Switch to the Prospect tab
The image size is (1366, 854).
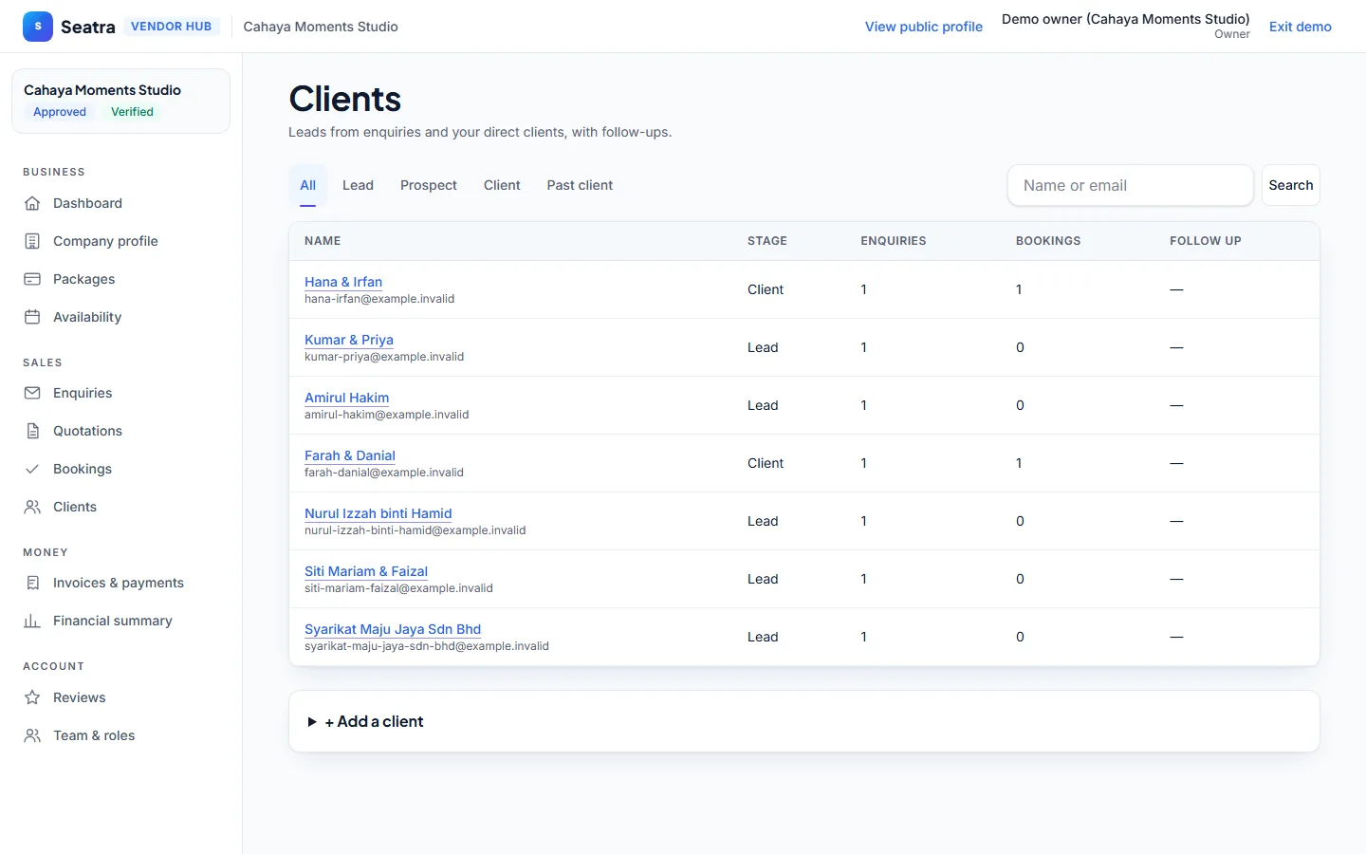point(429,185)
